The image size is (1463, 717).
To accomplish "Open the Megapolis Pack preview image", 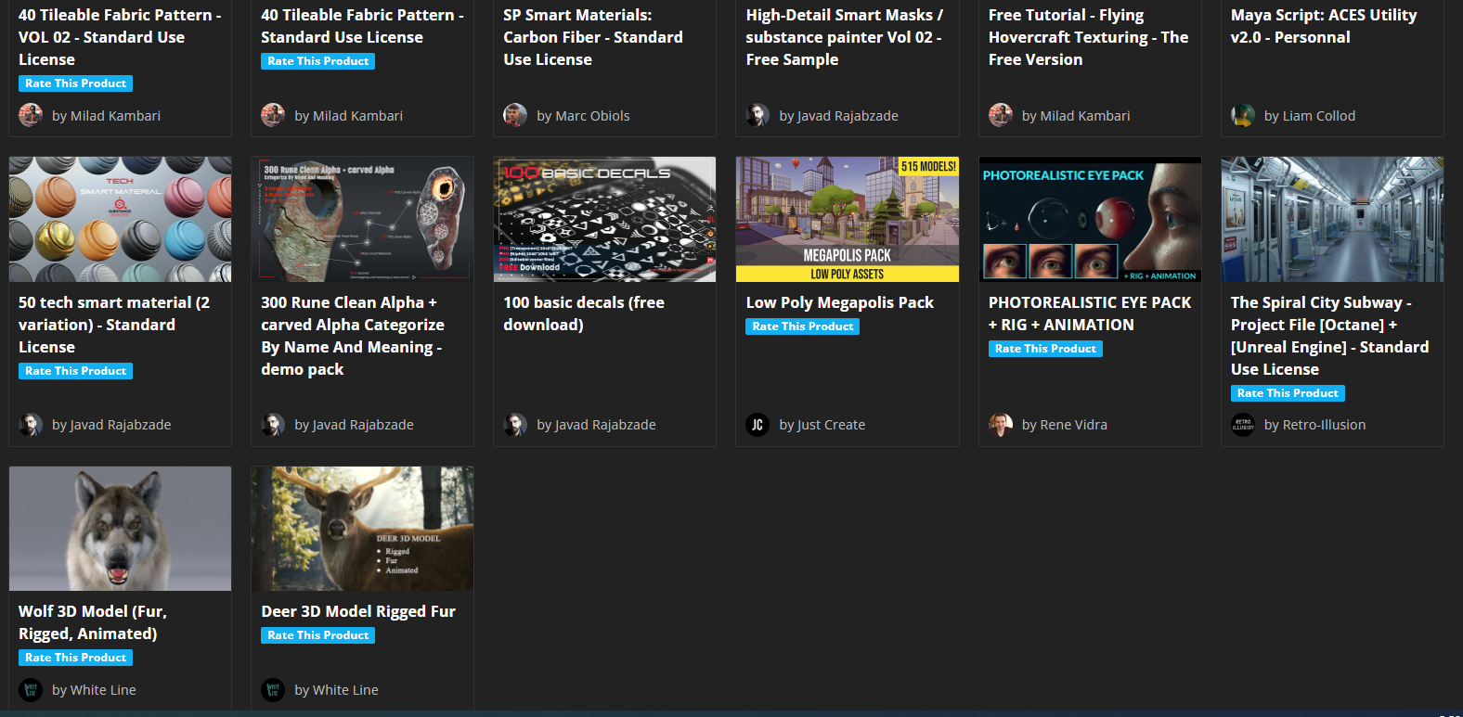I will point(847,219).
